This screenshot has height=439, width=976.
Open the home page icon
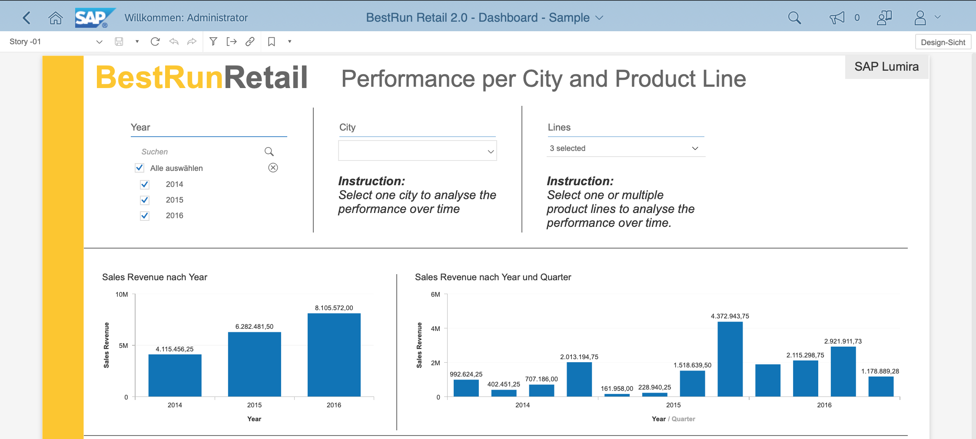pos(56,18)
